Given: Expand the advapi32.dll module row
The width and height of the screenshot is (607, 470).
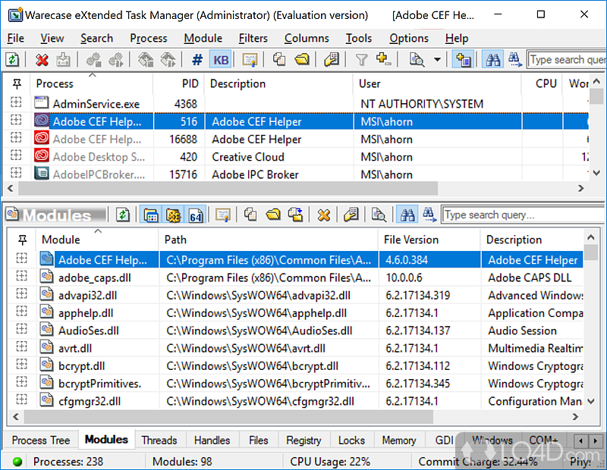Looking at the screenshot, I should coord(22,294).
